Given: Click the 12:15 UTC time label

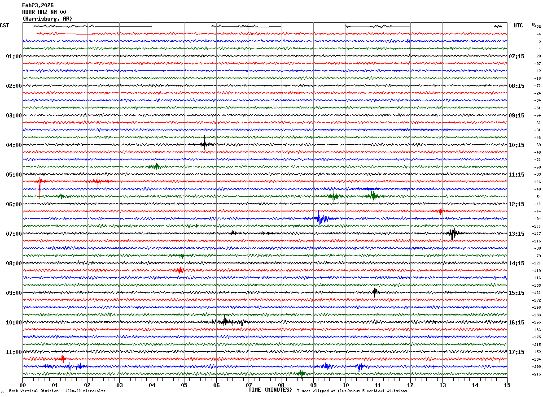Looking at the screenshot, I should click(517, 204).
